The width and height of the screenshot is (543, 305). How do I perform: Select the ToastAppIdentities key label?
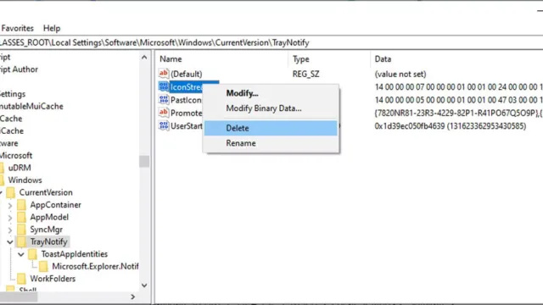(75, 254)
